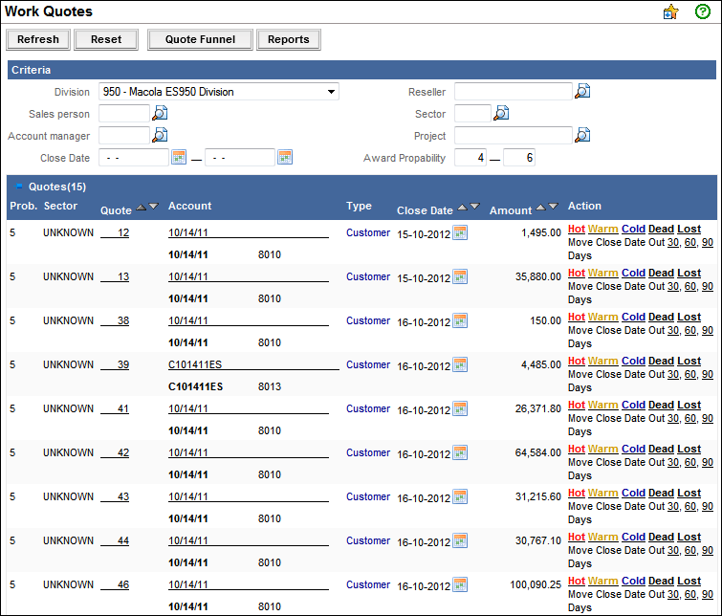The image size is (722, 616).
Task: Click the Account manager lookup icon
Action: 160,136
